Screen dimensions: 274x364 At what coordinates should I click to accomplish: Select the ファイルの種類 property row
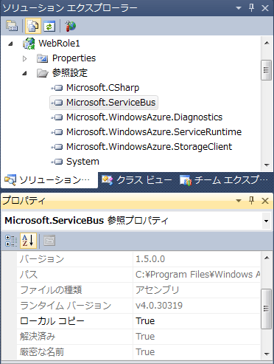click(x=138, y=290)
